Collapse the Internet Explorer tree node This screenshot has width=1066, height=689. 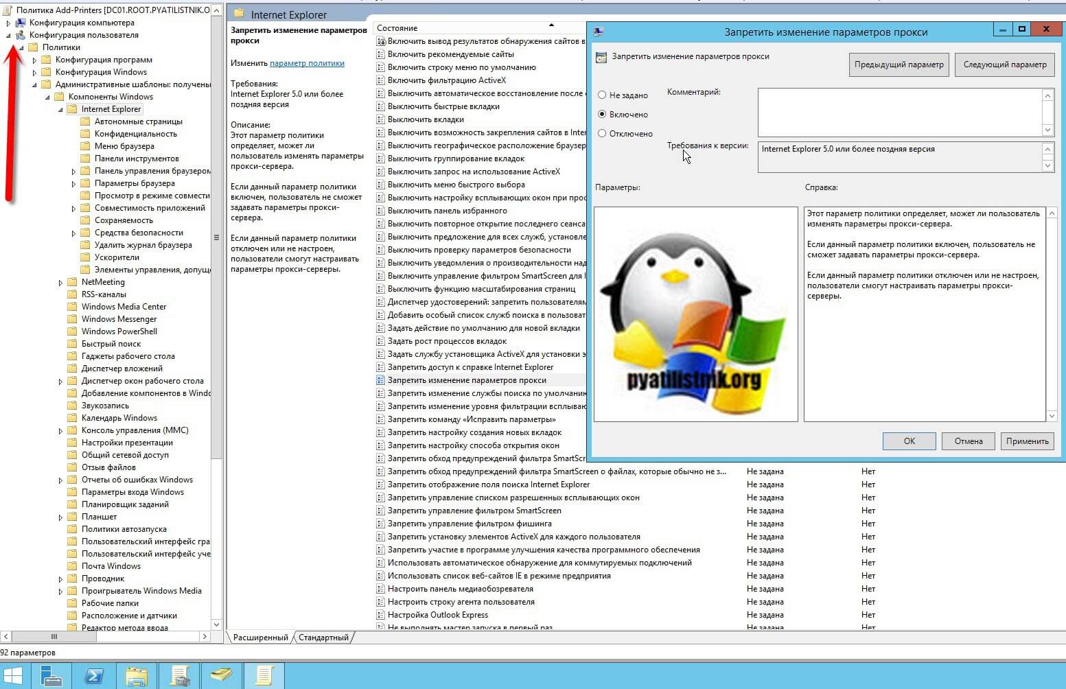click(60, 109)
